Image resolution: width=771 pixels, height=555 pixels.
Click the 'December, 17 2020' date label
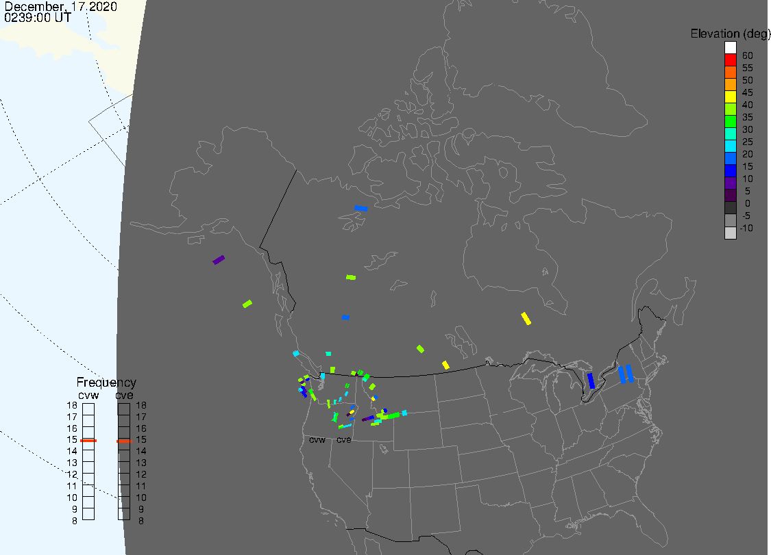point(60,6)
